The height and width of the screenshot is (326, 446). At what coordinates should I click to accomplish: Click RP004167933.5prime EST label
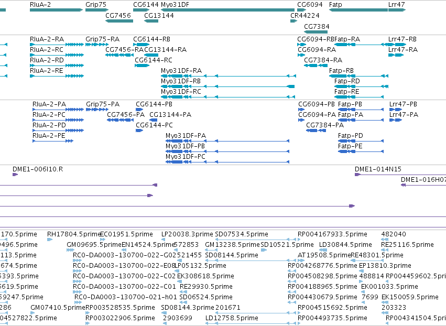[332, 234]
